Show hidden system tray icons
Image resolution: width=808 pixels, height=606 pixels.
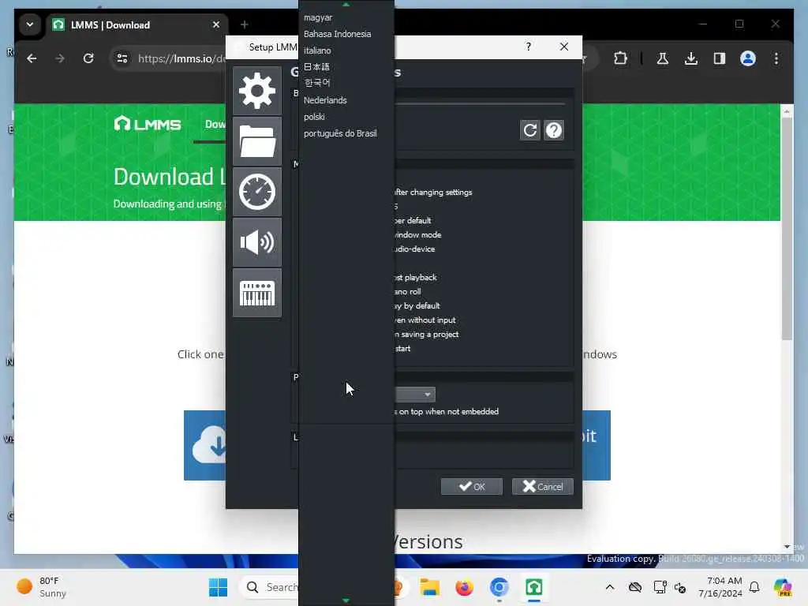[x=610, y=587]
